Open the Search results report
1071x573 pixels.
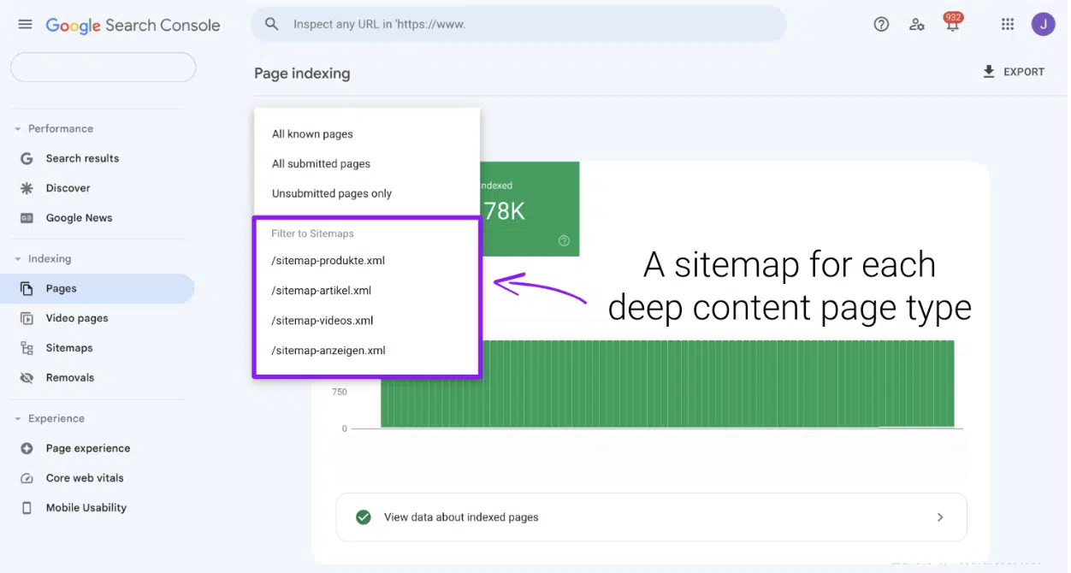tap(81, 157)
